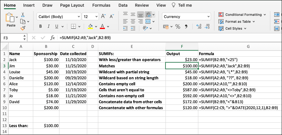The width and height of the screenshot is (282, 135).
Task: Copy using the copy pages icon
Action: pos(23,21)
